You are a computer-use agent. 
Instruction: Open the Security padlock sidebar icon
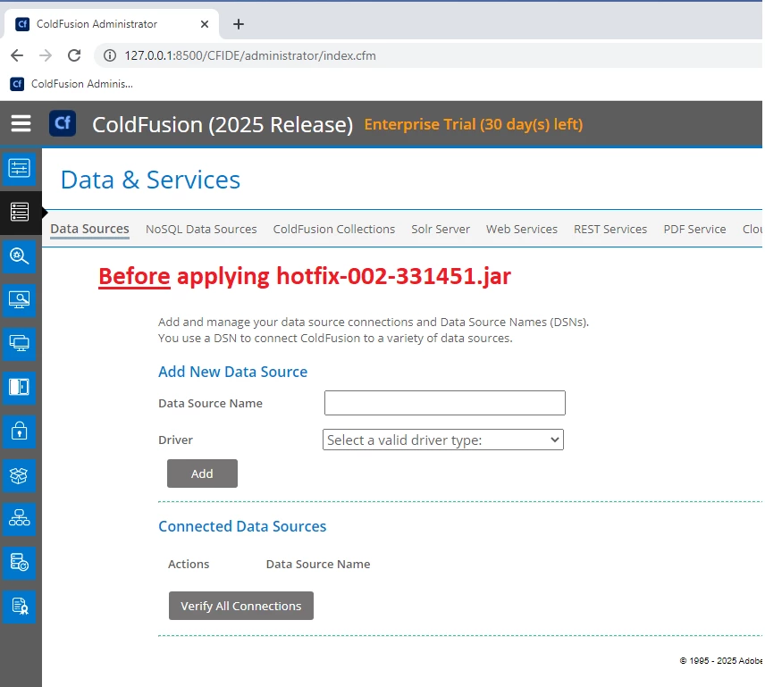[19, 431]
